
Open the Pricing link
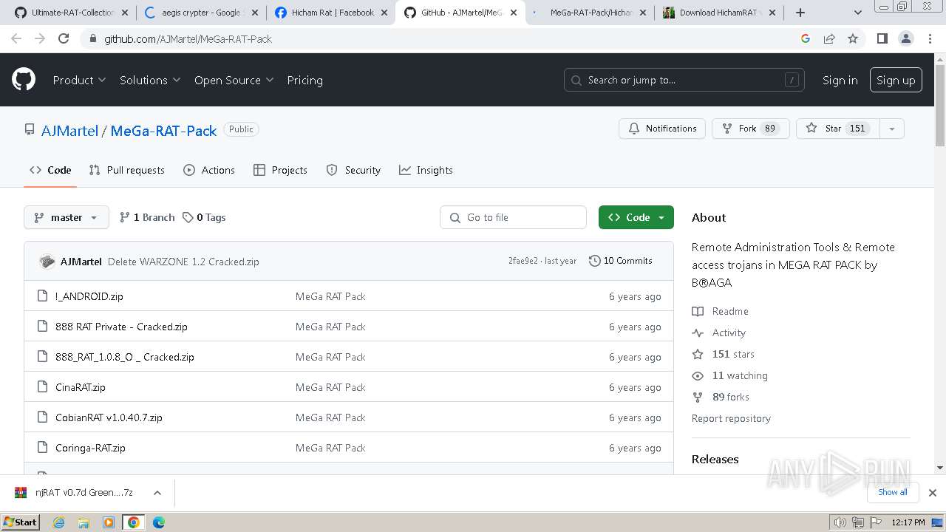(304, 80)
